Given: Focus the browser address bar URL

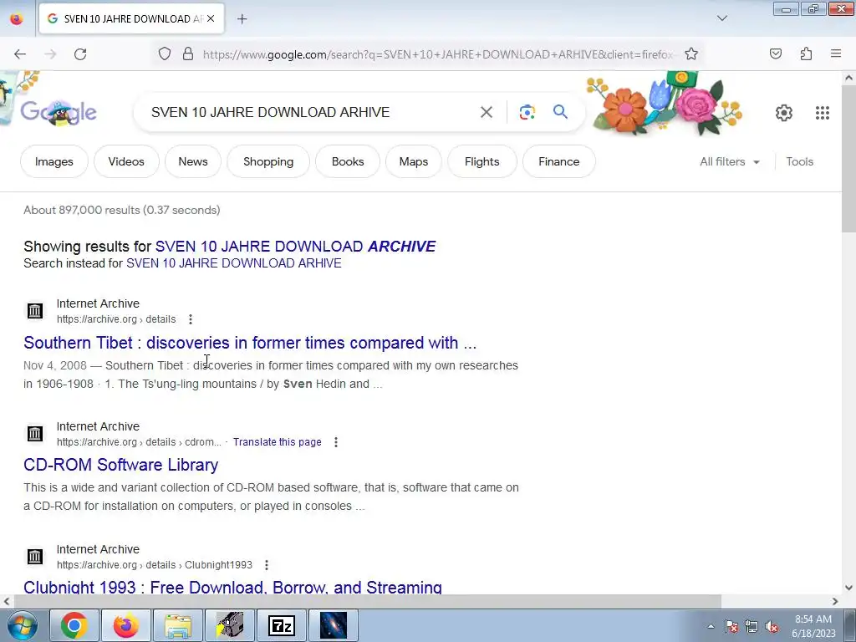Looking at the screenshot, I should point(436,54).
